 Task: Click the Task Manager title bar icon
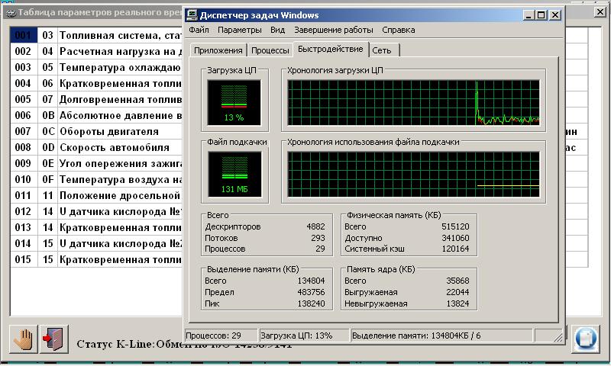192,14
